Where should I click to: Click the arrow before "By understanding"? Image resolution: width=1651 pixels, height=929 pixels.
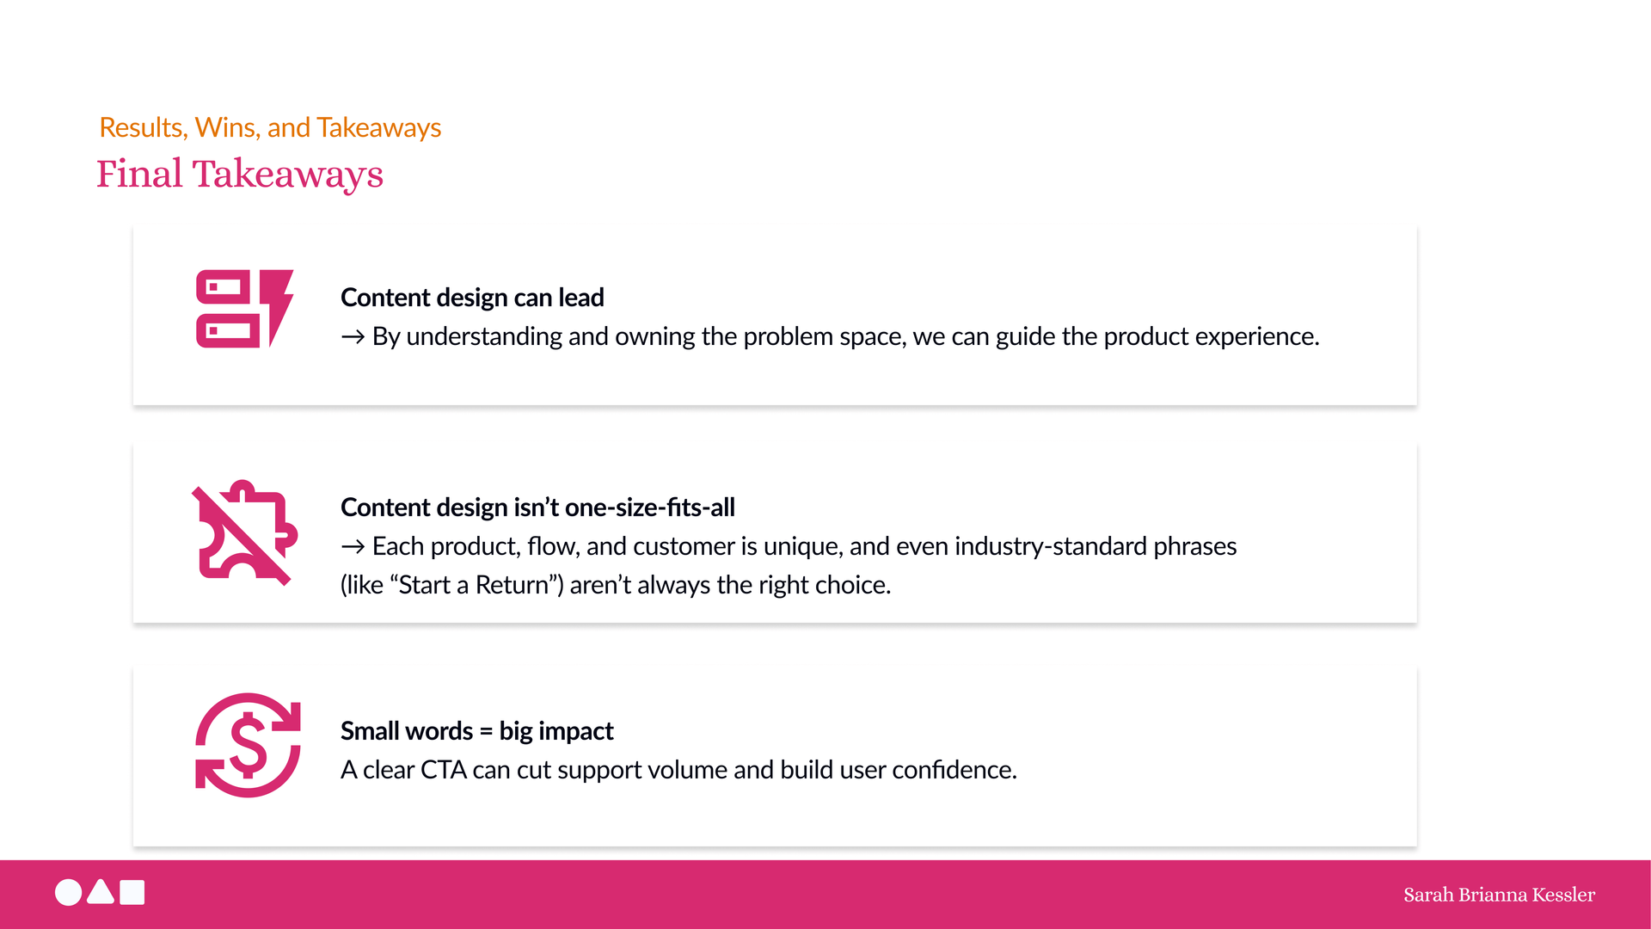pos(353,337)
